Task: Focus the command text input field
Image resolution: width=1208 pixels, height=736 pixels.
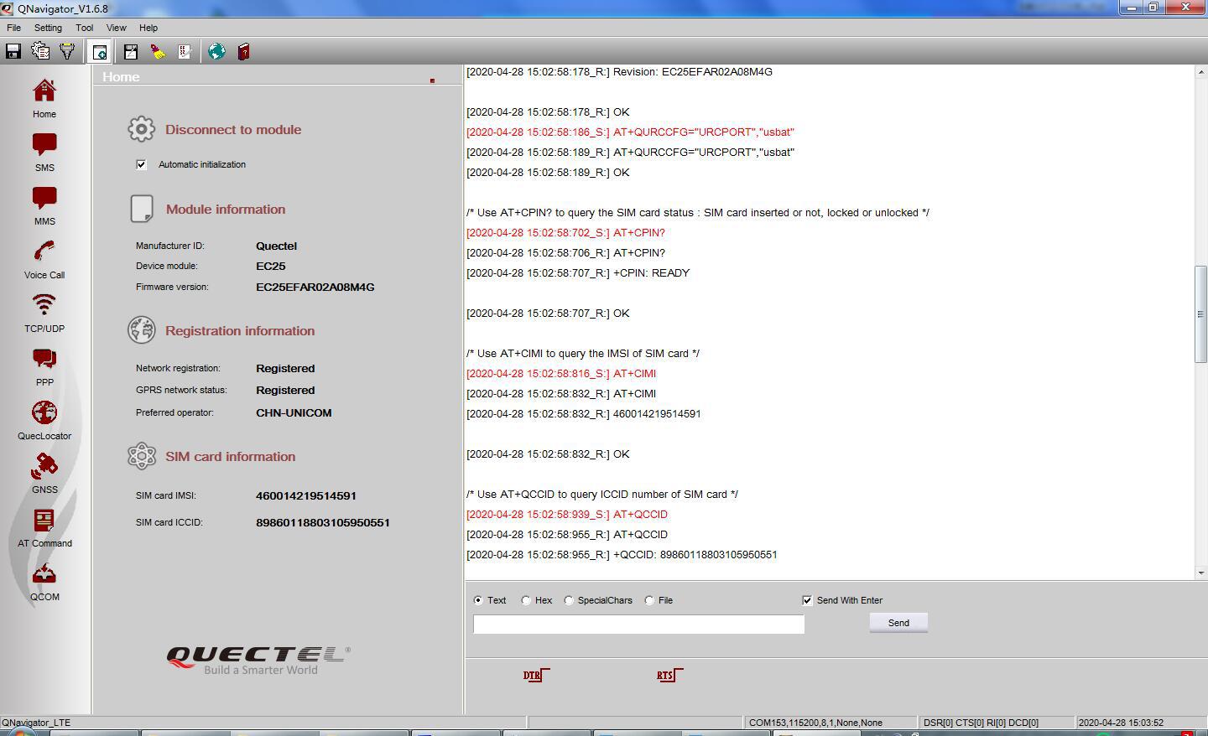Action: point(638,624)
